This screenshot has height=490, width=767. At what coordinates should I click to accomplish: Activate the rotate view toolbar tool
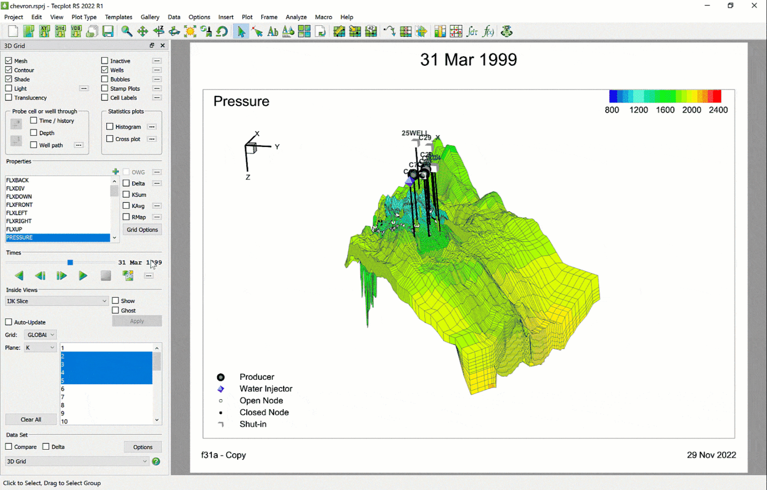(x=174, y=31)
